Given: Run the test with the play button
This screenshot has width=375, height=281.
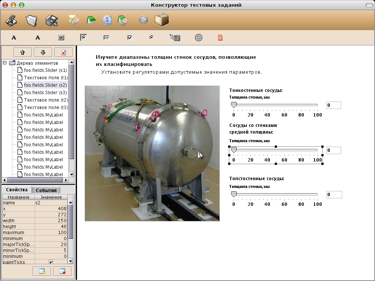Looking at the screenshot, I should (144, 20).
